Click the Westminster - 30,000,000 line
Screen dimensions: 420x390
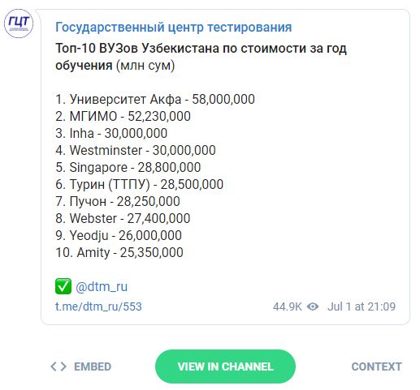pyautogui.click(x=136, y=150)
